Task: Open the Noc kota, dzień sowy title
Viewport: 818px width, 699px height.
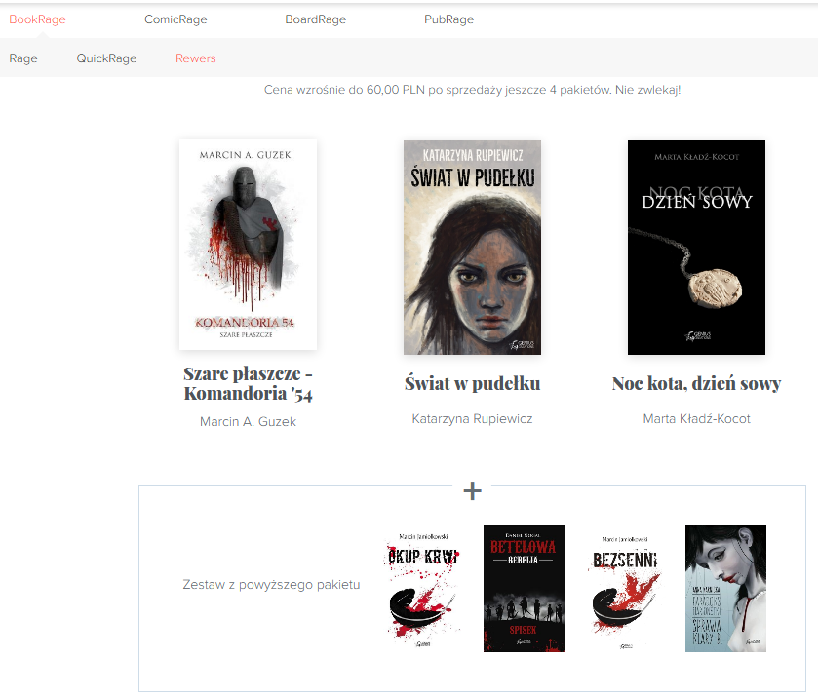Action: (x=696, y=384)
